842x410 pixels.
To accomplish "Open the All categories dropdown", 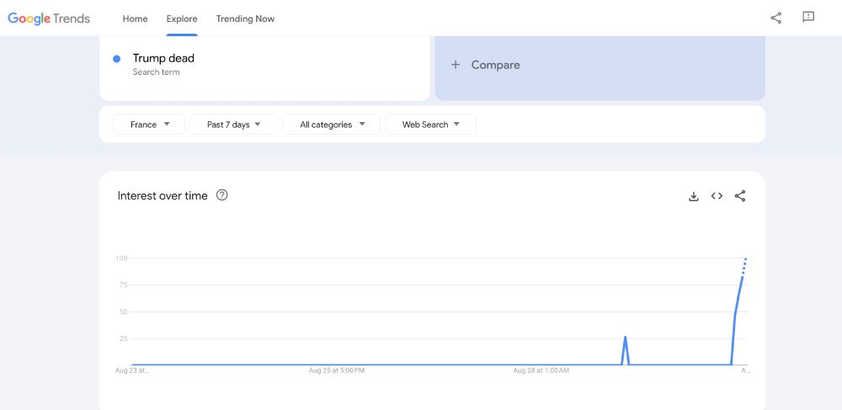I will coord(331,125).
